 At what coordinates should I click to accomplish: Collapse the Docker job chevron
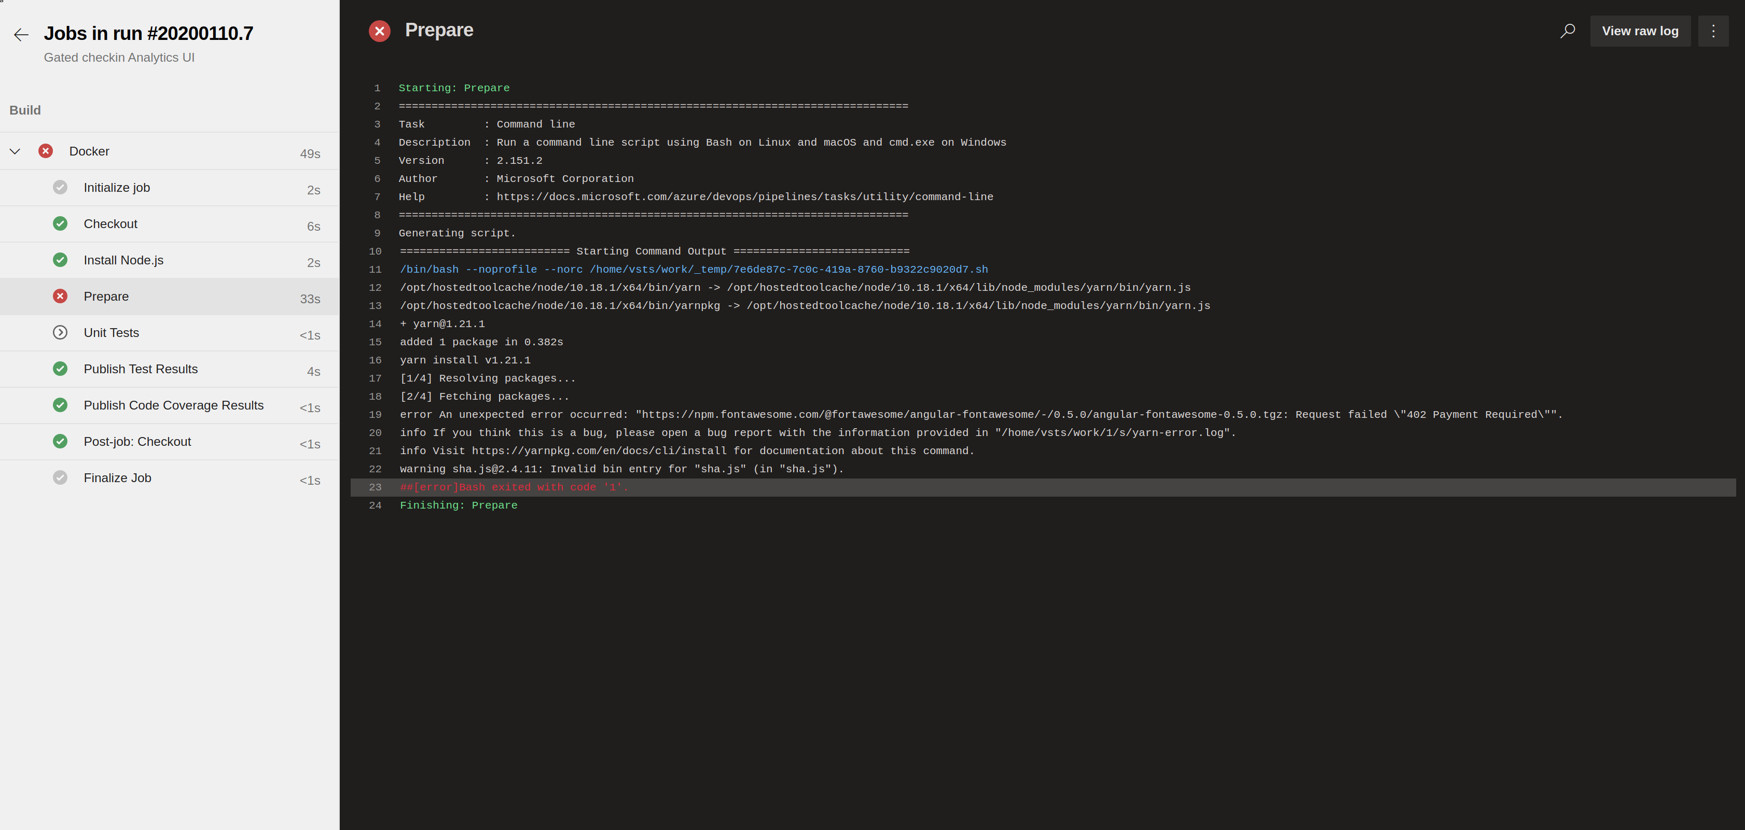[x=15, y=151]
